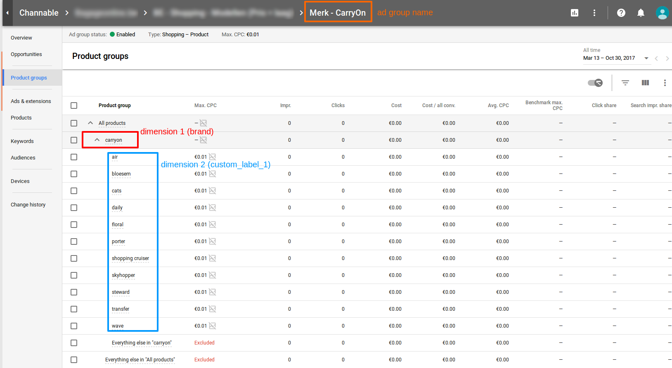This screenshot has width=672, height=368.
Task: Click the back arrow beside Channable
Action: click(x=7, y=13)
